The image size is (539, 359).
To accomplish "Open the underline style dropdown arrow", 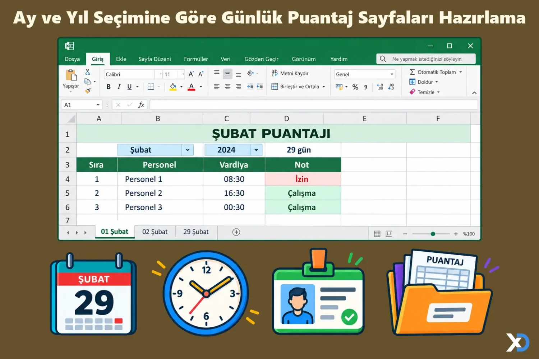I will point(137,87).
